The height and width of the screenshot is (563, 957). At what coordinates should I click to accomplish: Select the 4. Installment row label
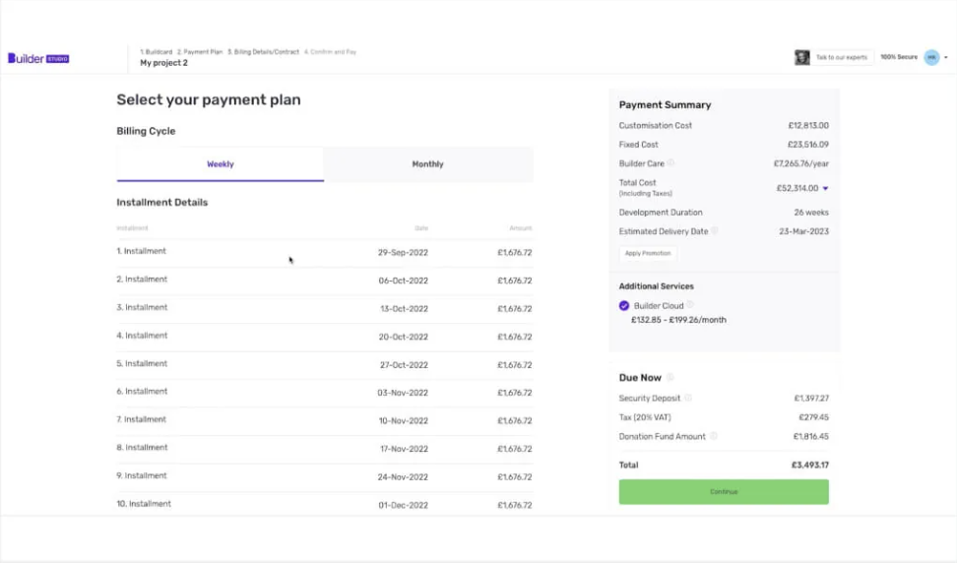tap(142, 335)
